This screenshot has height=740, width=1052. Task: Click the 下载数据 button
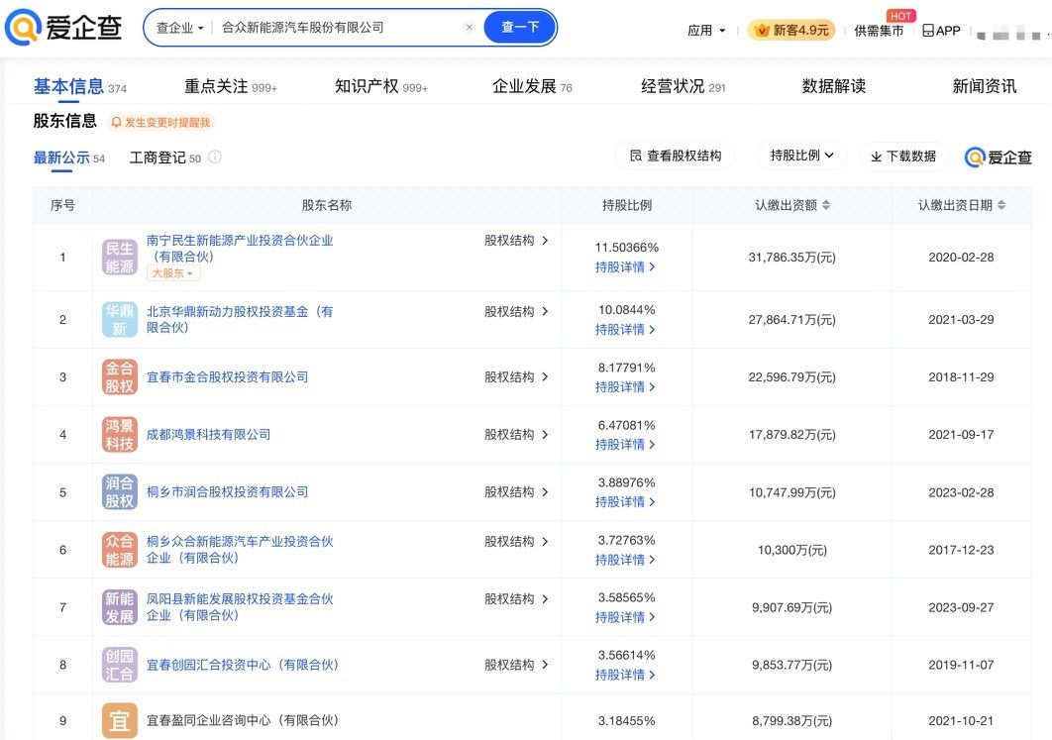(902, 157)
